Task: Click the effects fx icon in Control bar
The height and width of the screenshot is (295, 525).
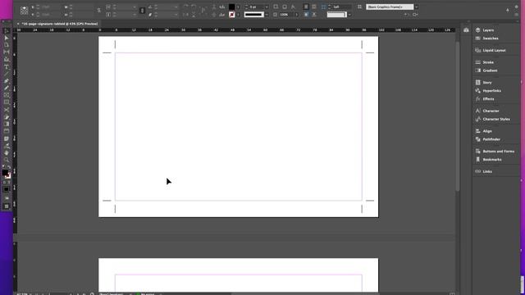Action: (293, 7)
